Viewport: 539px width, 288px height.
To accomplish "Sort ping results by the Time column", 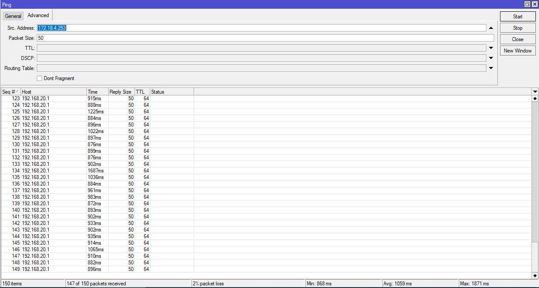I will point(96,91).
